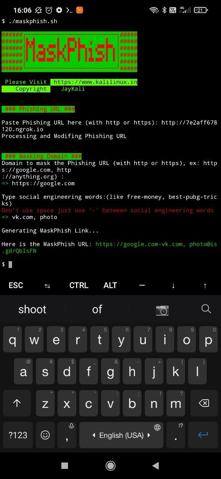The height and width of the screenshot is (479, 221).
Task: Tap the camera emoji suggestion
Action: click(x=162, y=309)
